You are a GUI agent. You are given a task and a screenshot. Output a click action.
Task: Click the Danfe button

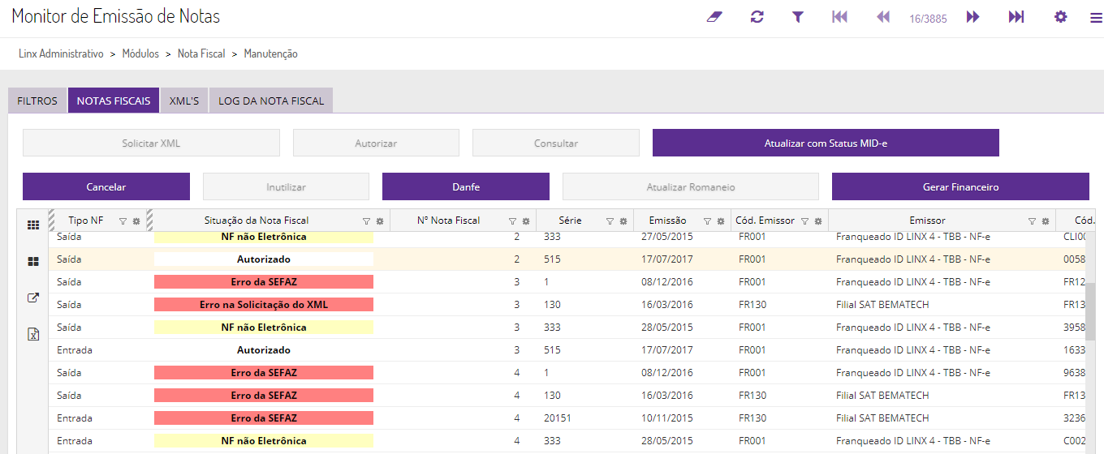[x=466, y=187]
